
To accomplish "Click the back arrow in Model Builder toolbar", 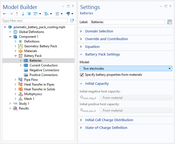I will coord(5,14).
